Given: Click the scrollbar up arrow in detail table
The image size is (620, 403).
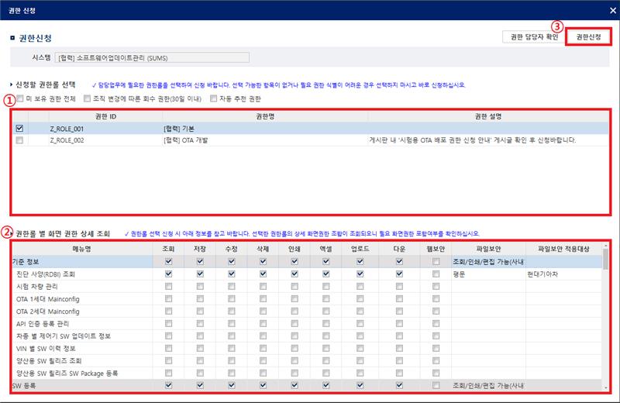Looking at the screenshot, I should pos(605,246).
